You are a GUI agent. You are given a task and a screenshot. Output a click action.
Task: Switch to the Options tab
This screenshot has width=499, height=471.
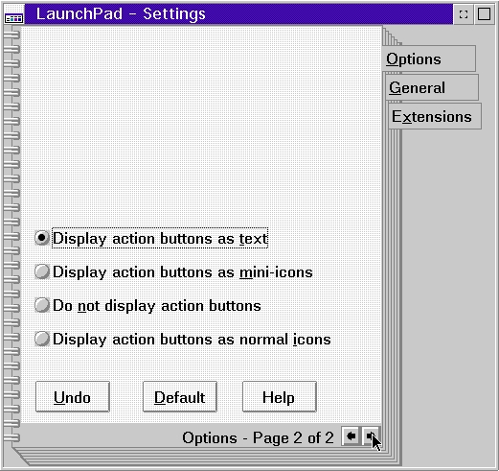(x=429, y=59)
